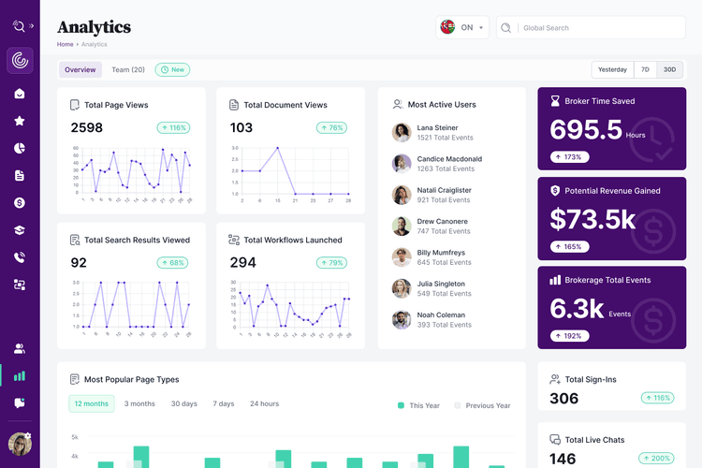The width and height of the screenshot is (702, 468).
Task: Open the ON region dropdown
Action: point(464,28)
